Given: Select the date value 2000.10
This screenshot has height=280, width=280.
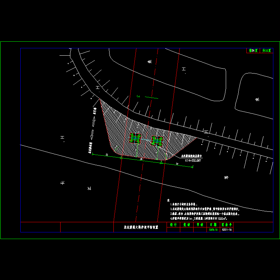Looking at the screenshot, I should (x=213, y=230).
